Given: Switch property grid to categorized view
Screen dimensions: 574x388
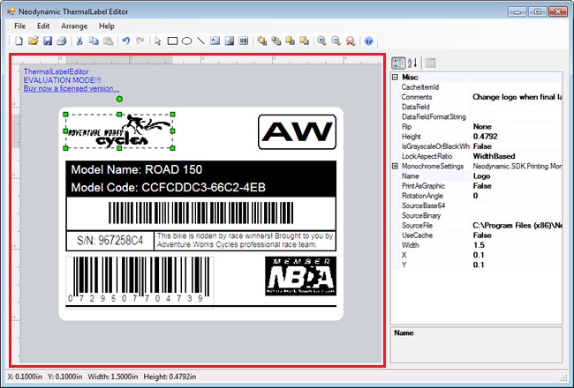Looking at the screenshot, I should coord(398,63).
